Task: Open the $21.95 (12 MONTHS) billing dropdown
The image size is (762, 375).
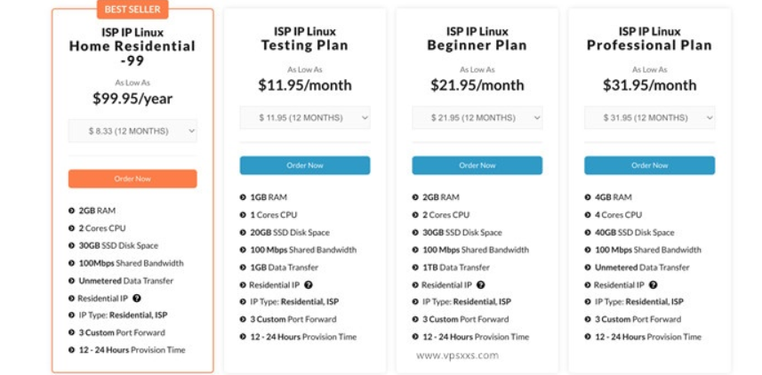Action: pyautogui.click(x=477, y=118)
